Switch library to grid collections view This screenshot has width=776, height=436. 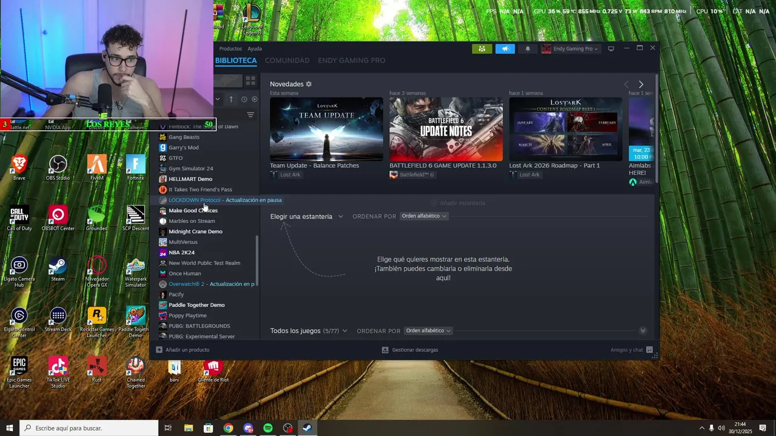250,81
